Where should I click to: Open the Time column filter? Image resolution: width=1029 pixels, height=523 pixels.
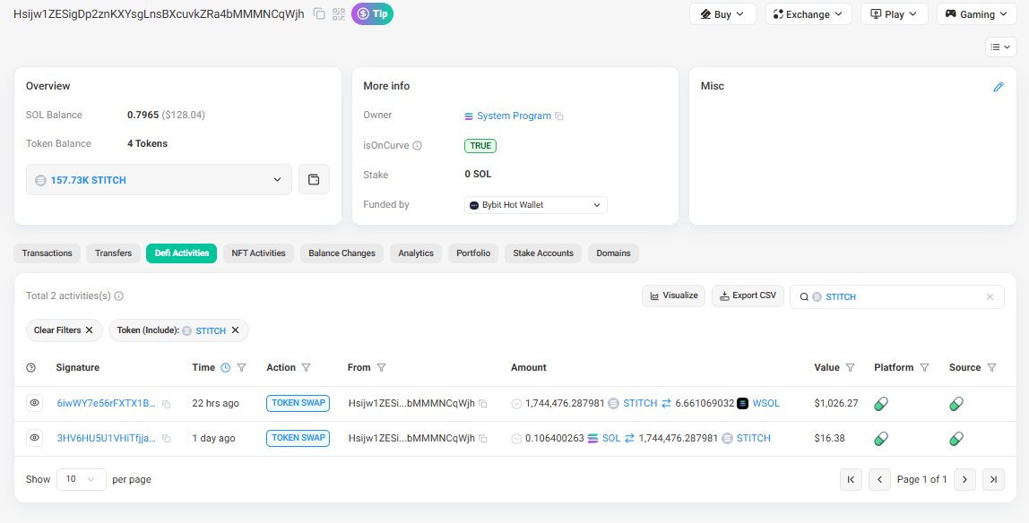(241, 368)
